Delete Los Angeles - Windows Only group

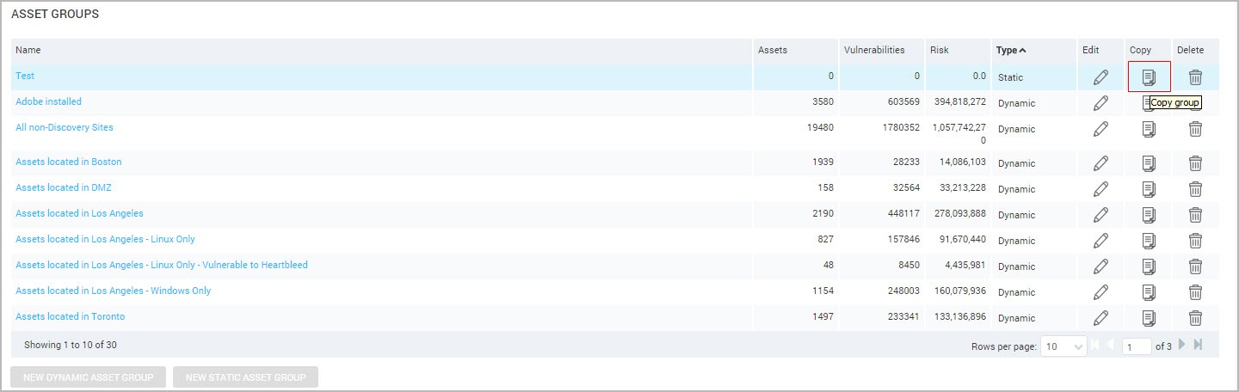pyautogui.click(x=1195, y=292)
